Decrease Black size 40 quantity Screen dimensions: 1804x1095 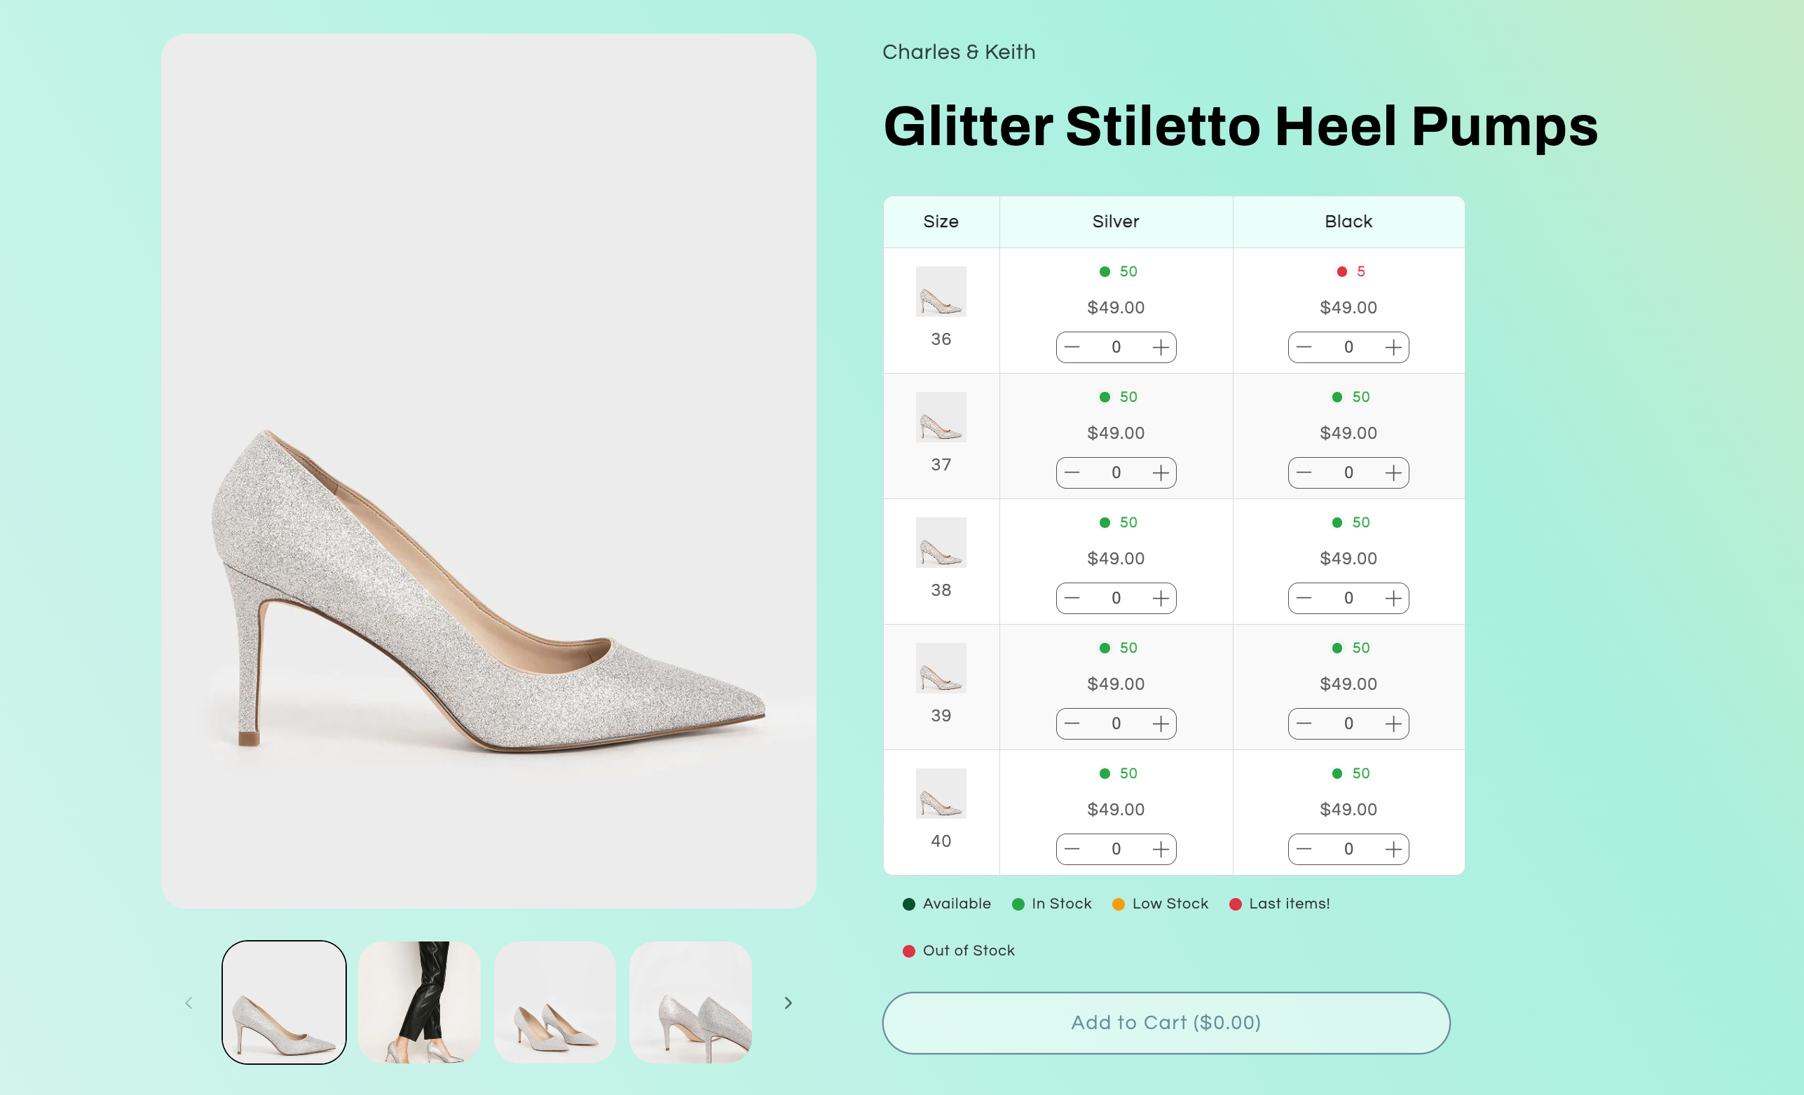(x=1304, y=849)
